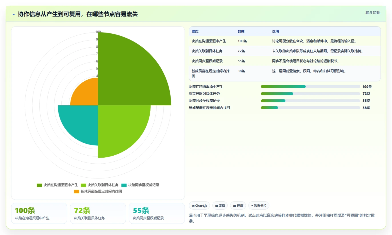The image size is (392, 235).
Task: Click the 维度 column header
Action: 195,31
